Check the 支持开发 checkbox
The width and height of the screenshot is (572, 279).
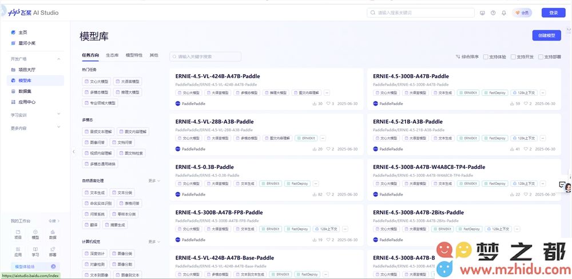513,56
